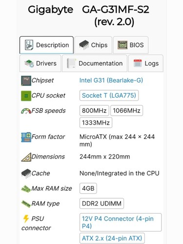
Task: Click the Cache chip icon
Action: pos(26,173)
